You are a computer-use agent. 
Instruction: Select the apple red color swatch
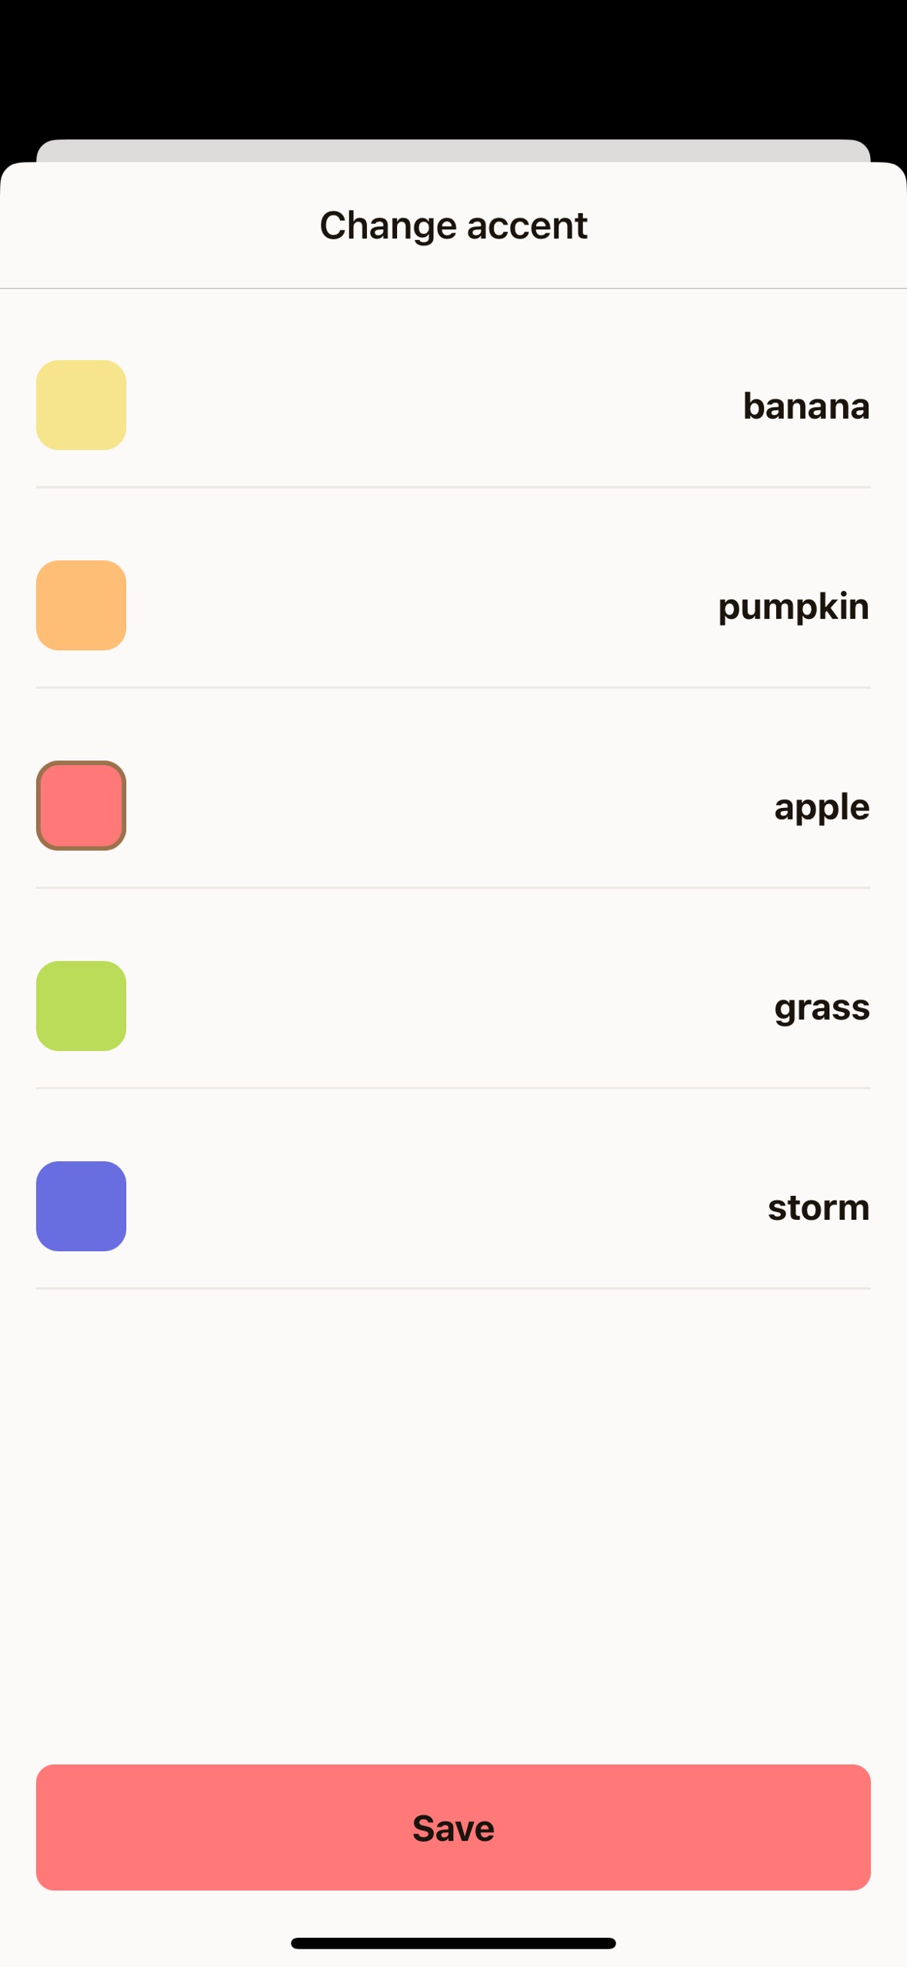coord(82,807)
